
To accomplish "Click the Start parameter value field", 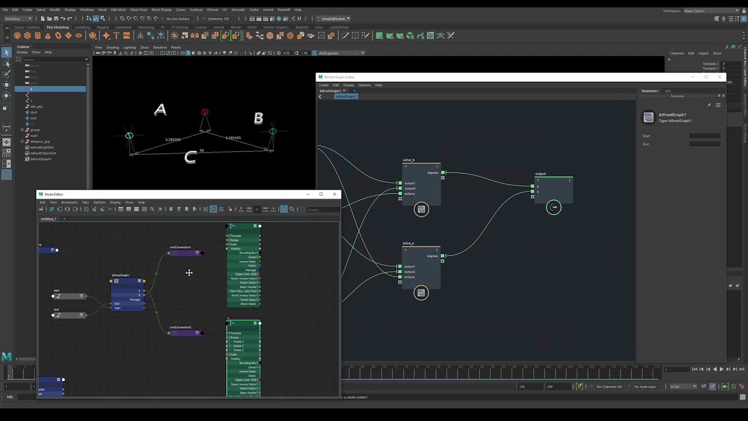I will 705,136.
